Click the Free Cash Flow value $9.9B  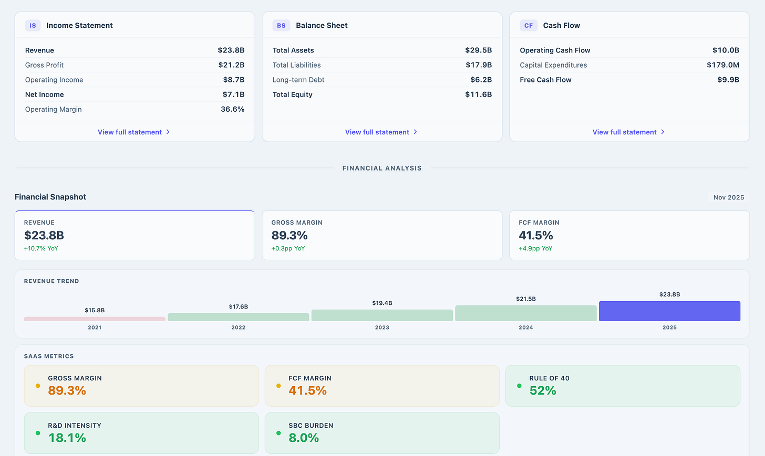(728, 80)
